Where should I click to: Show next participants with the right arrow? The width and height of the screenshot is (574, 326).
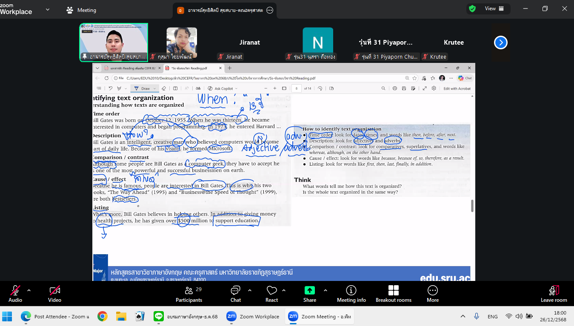500,43
